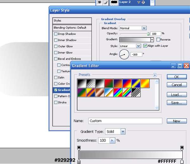Select the chrome gradient preset
This screenshot has width=190, height=164.
109,92
